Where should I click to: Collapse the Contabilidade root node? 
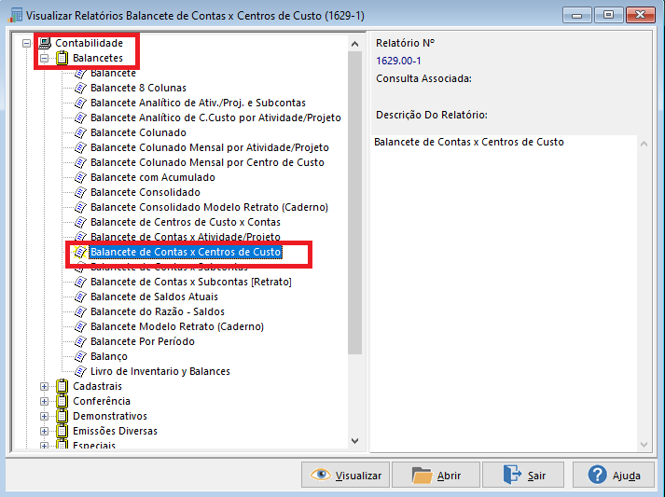[27, 43]
